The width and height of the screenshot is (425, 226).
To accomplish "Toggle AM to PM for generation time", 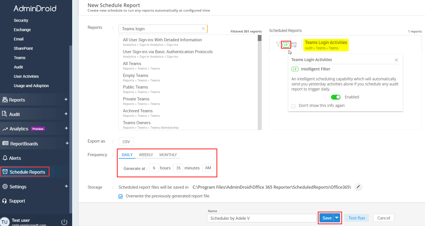I will pos(208,168).
